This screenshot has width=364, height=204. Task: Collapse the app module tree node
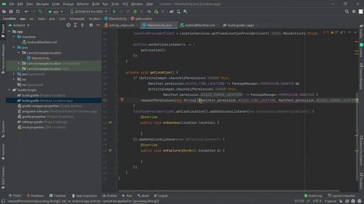pyautogui.click(x=9, y=32)
